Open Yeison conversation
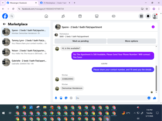The image size is (162, 121). tap(25, 52)
